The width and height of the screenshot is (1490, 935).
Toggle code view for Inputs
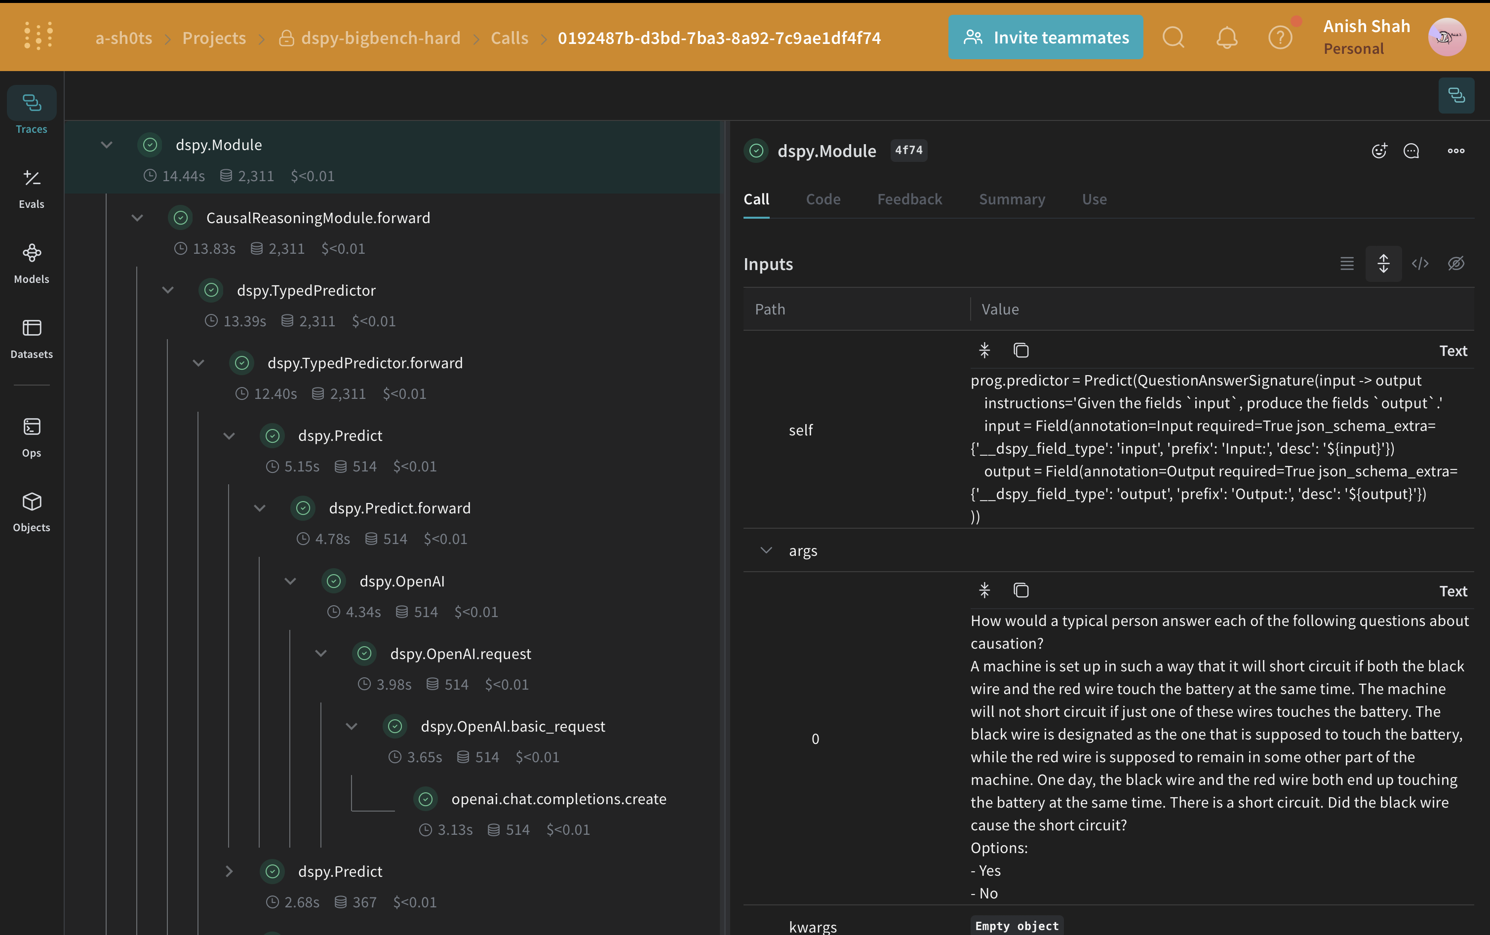(1420, 264)
